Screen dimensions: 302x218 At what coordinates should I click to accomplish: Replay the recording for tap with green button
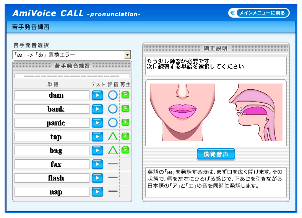[x=125, y=136]
